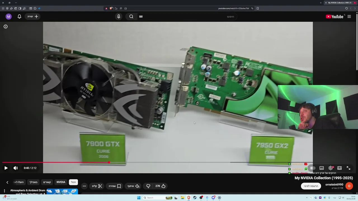The height and width of the screenshot is (201, 358).
Task: Open Brave Rewards triangle icon
Action: coord(106,8)
